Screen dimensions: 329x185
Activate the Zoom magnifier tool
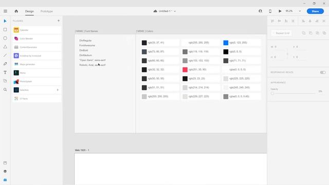(x=5, y=89)
